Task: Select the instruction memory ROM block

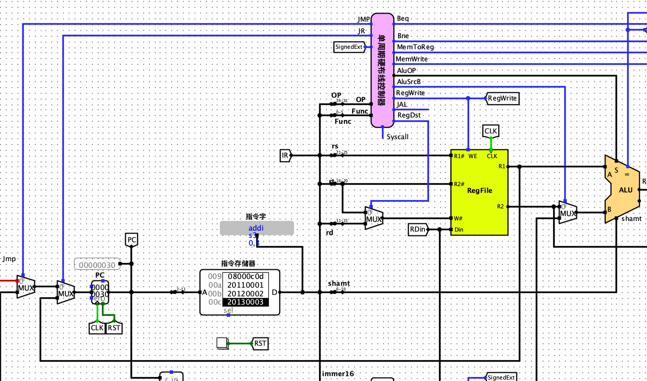Action: pos(240,292)
